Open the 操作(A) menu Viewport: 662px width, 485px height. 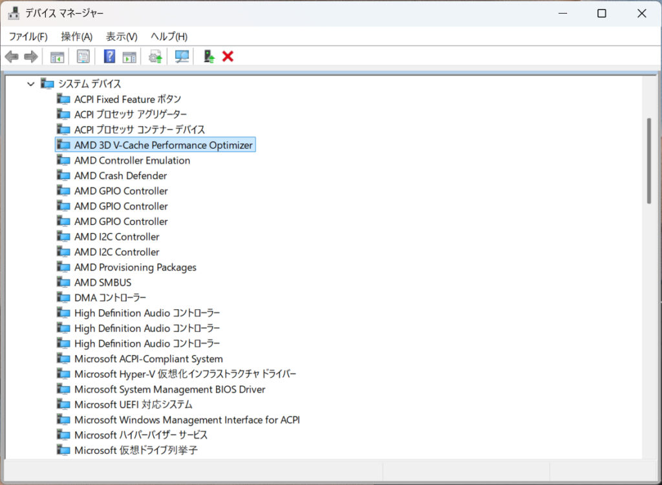[x=76, y=37]
